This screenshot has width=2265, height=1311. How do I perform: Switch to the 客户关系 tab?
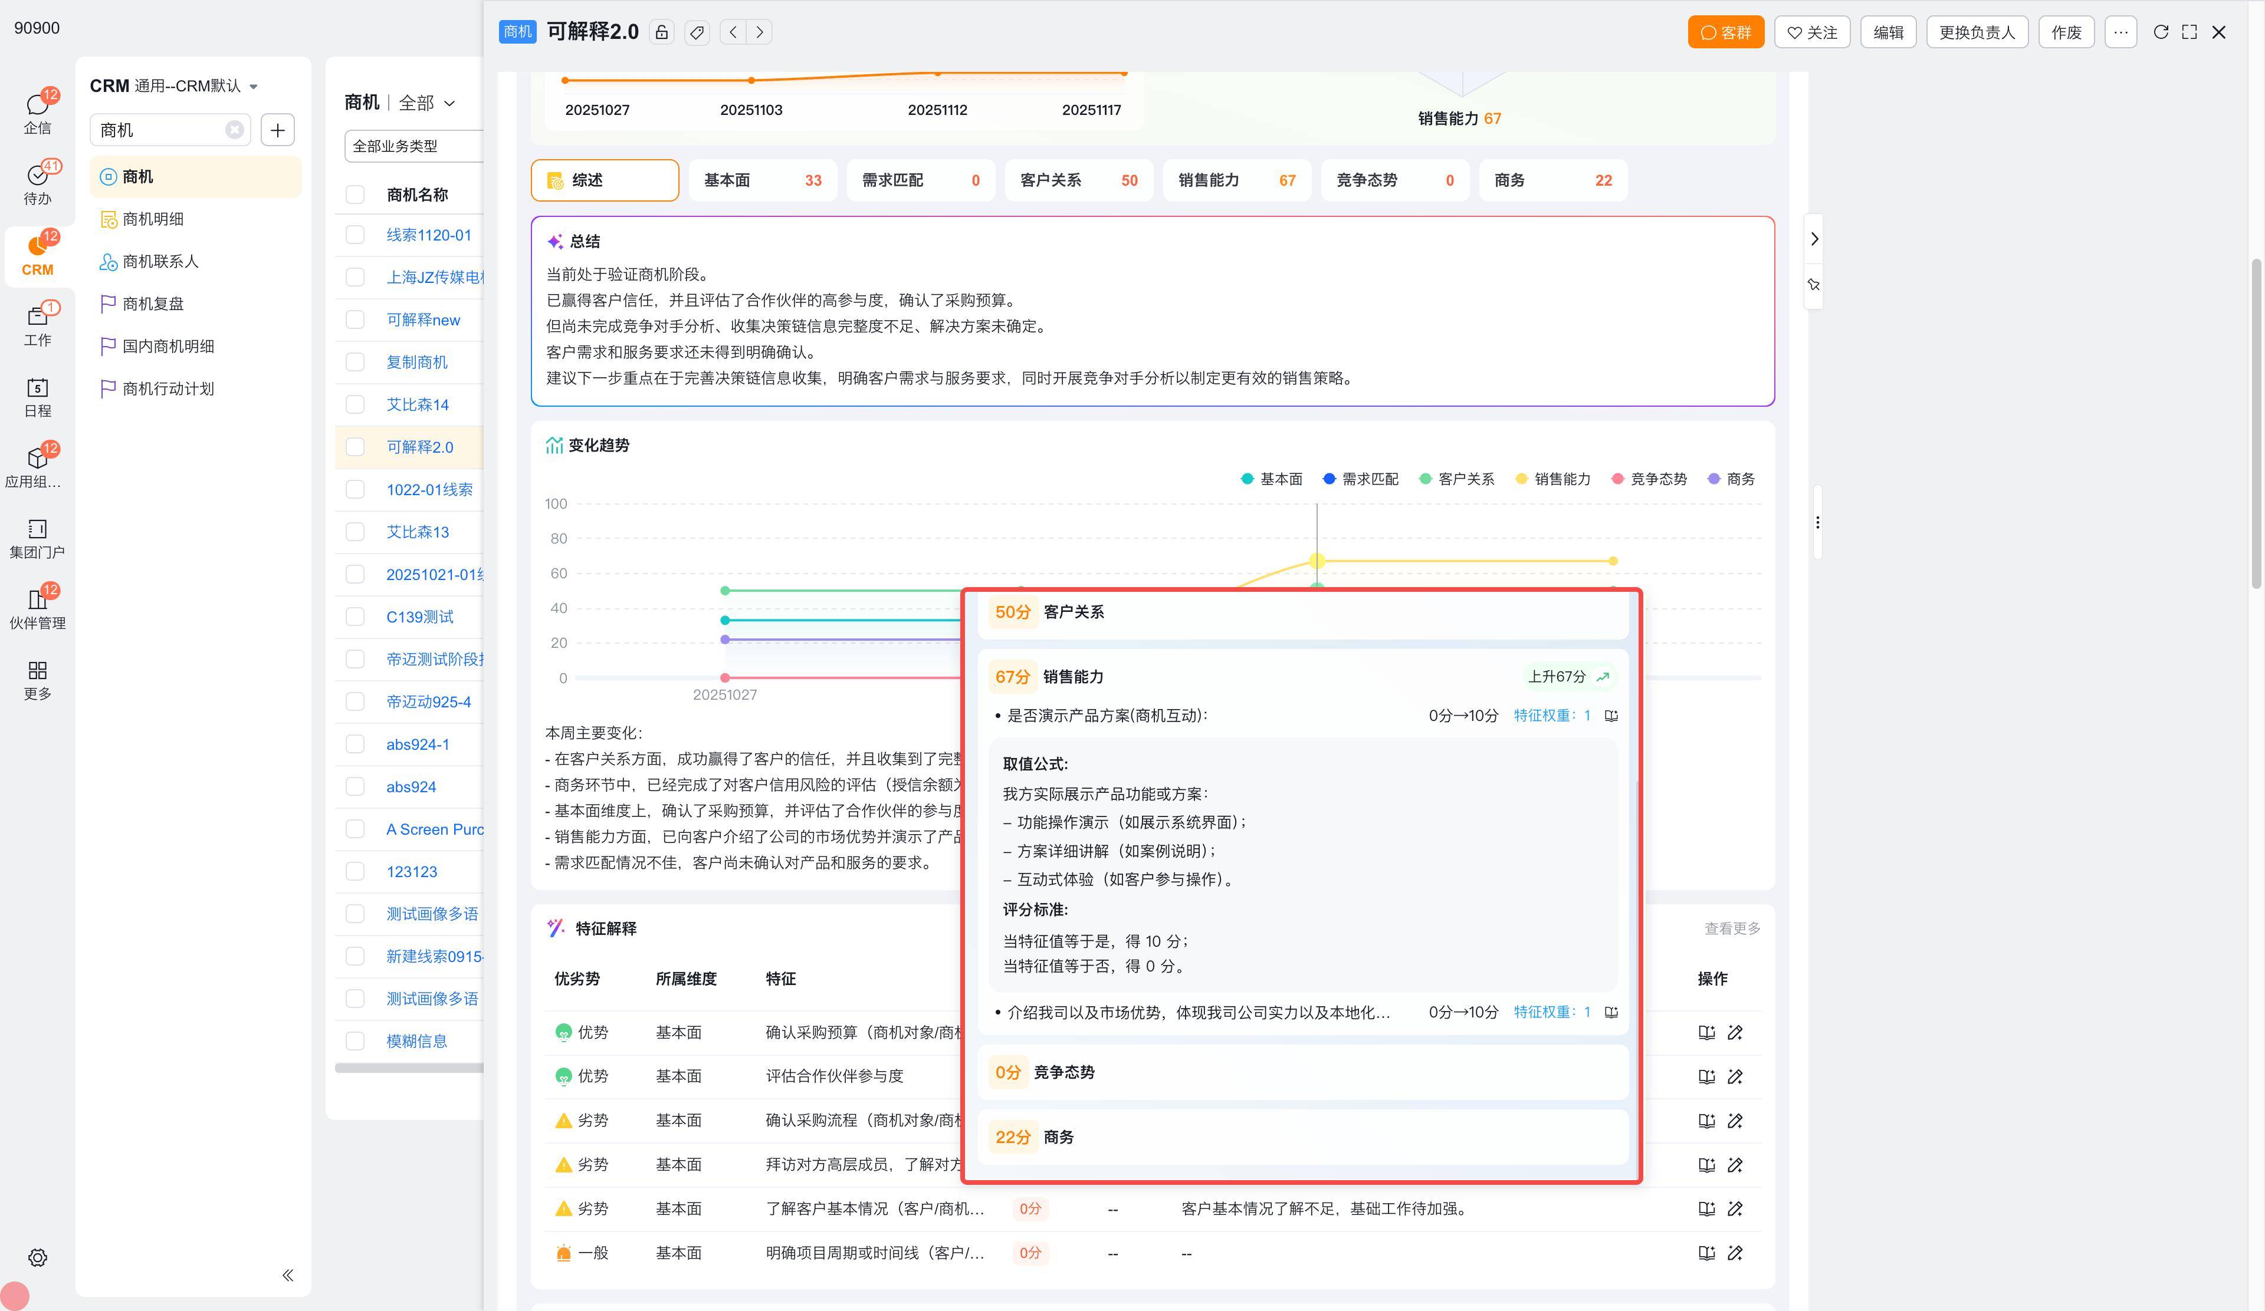[x=1078, y=180]
